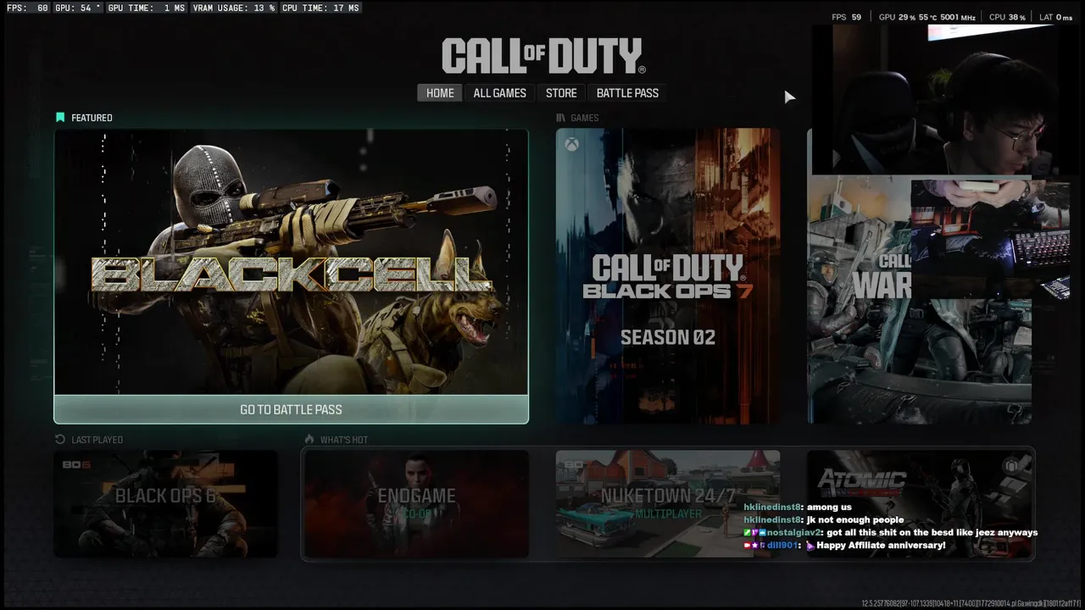The width and height of the screenshot is (1085, 610).
Task: Open Nuketown 24/7 multiplayer tile
Action: coord(668,504)
